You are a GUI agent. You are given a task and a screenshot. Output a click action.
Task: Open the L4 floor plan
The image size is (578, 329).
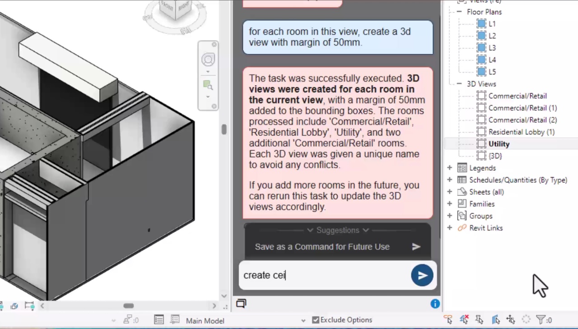(492, 60)
